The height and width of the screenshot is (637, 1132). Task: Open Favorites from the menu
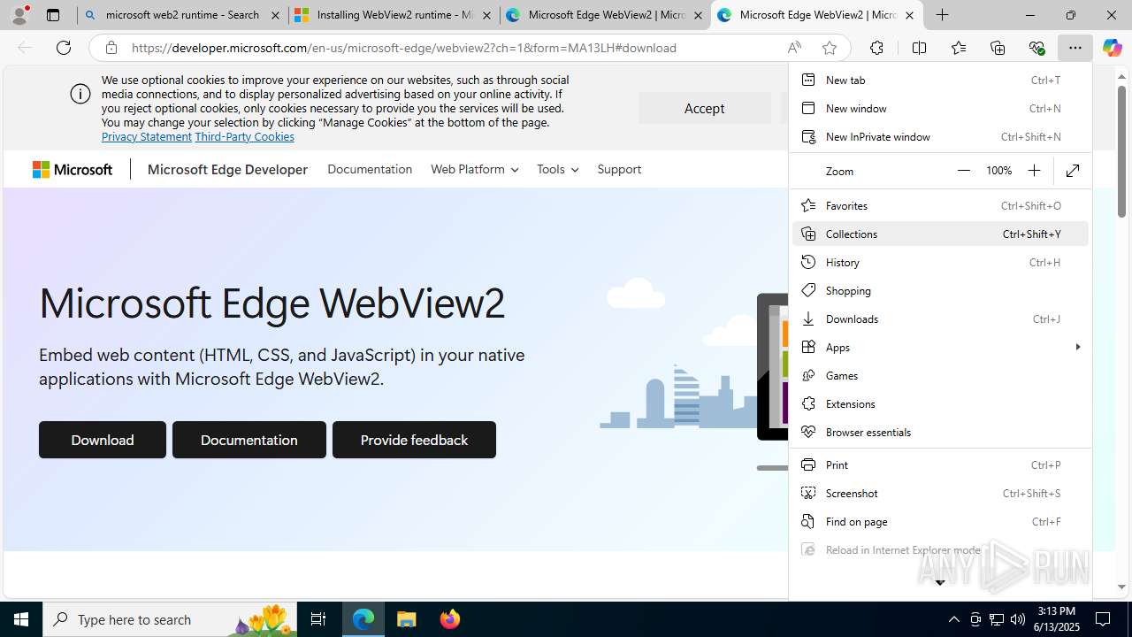[x=940, y=205]
